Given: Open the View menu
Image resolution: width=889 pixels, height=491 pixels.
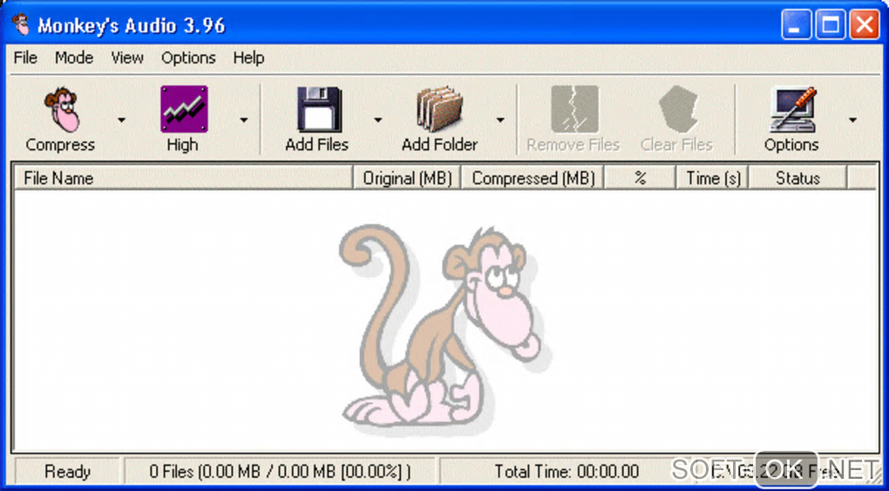Looking at the screenshot, I should click(127, 58).
